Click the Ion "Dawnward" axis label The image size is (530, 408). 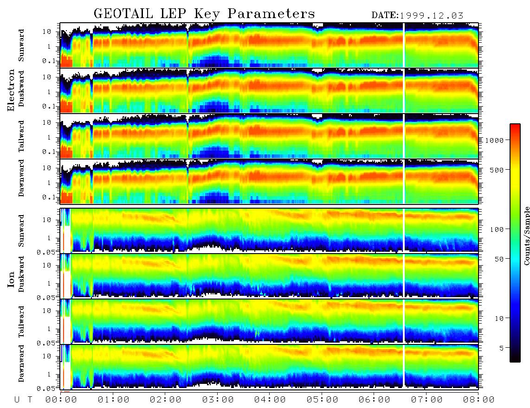(x=21, y=363)
